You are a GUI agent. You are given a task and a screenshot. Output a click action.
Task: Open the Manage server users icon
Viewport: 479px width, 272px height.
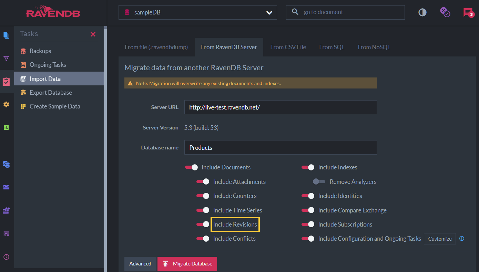6,210
